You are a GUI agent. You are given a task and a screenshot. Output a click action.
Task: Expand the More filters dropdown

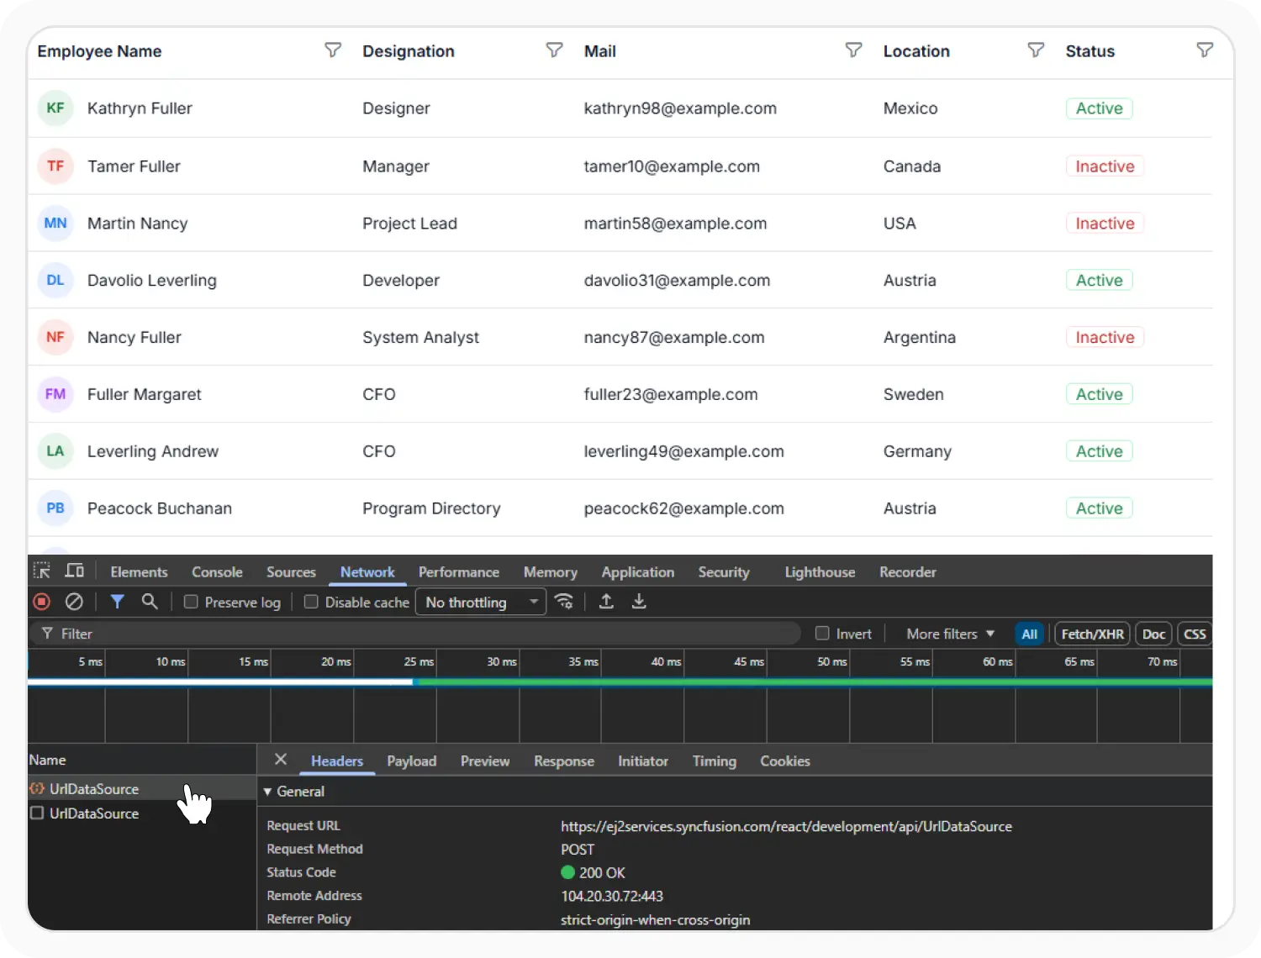[950, 634]
